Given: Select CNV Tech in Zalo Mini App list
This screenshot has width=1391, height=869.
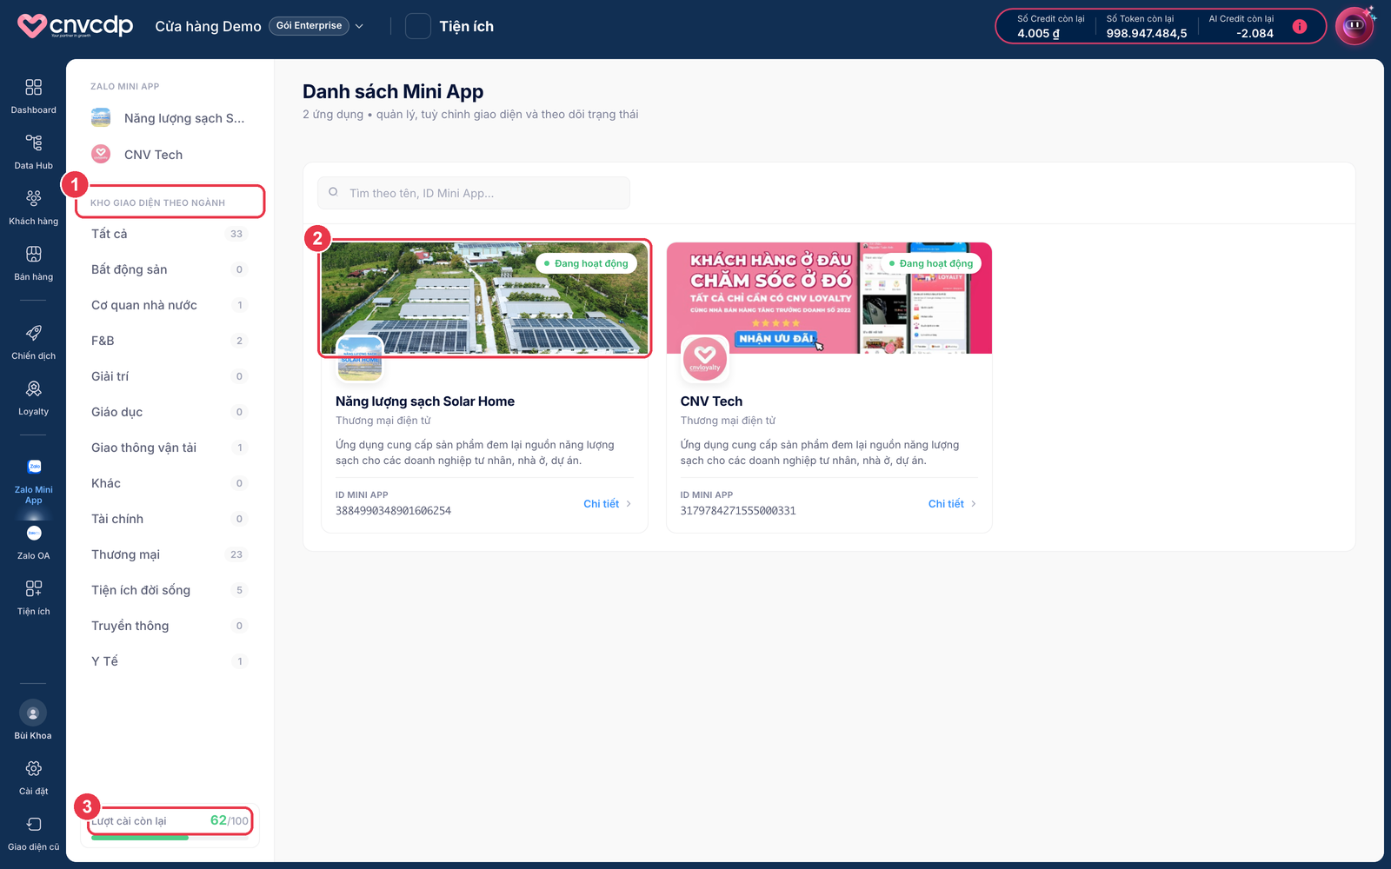Looking at the screenshot, I should [x=170, y=155].
